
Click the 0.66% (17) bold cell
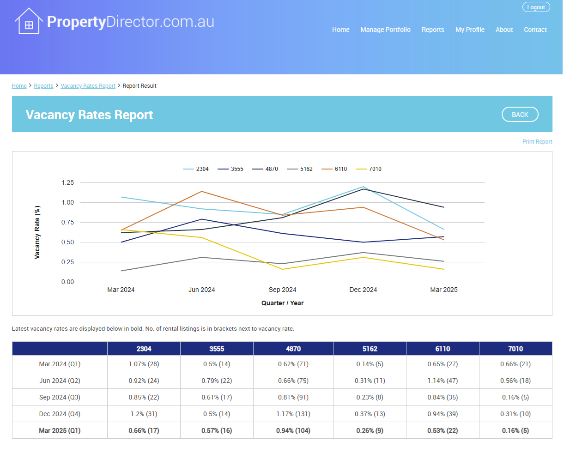click(x=144, y=430)
